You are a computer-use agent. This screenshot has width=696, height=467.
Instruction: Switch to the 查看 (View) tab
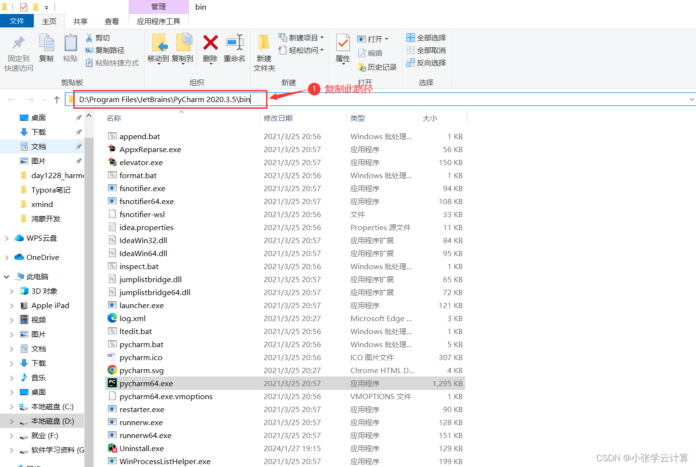(x=112, y=21)
